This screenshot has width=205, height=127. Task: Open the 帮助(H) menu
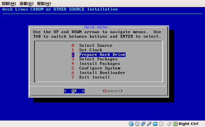point(44,3)
